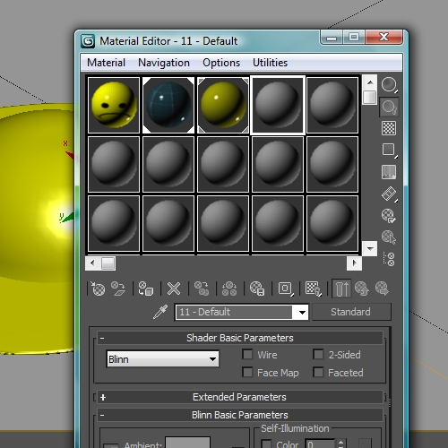
Task: Click the Ambient color swatch
Action: tap(187, 443)
